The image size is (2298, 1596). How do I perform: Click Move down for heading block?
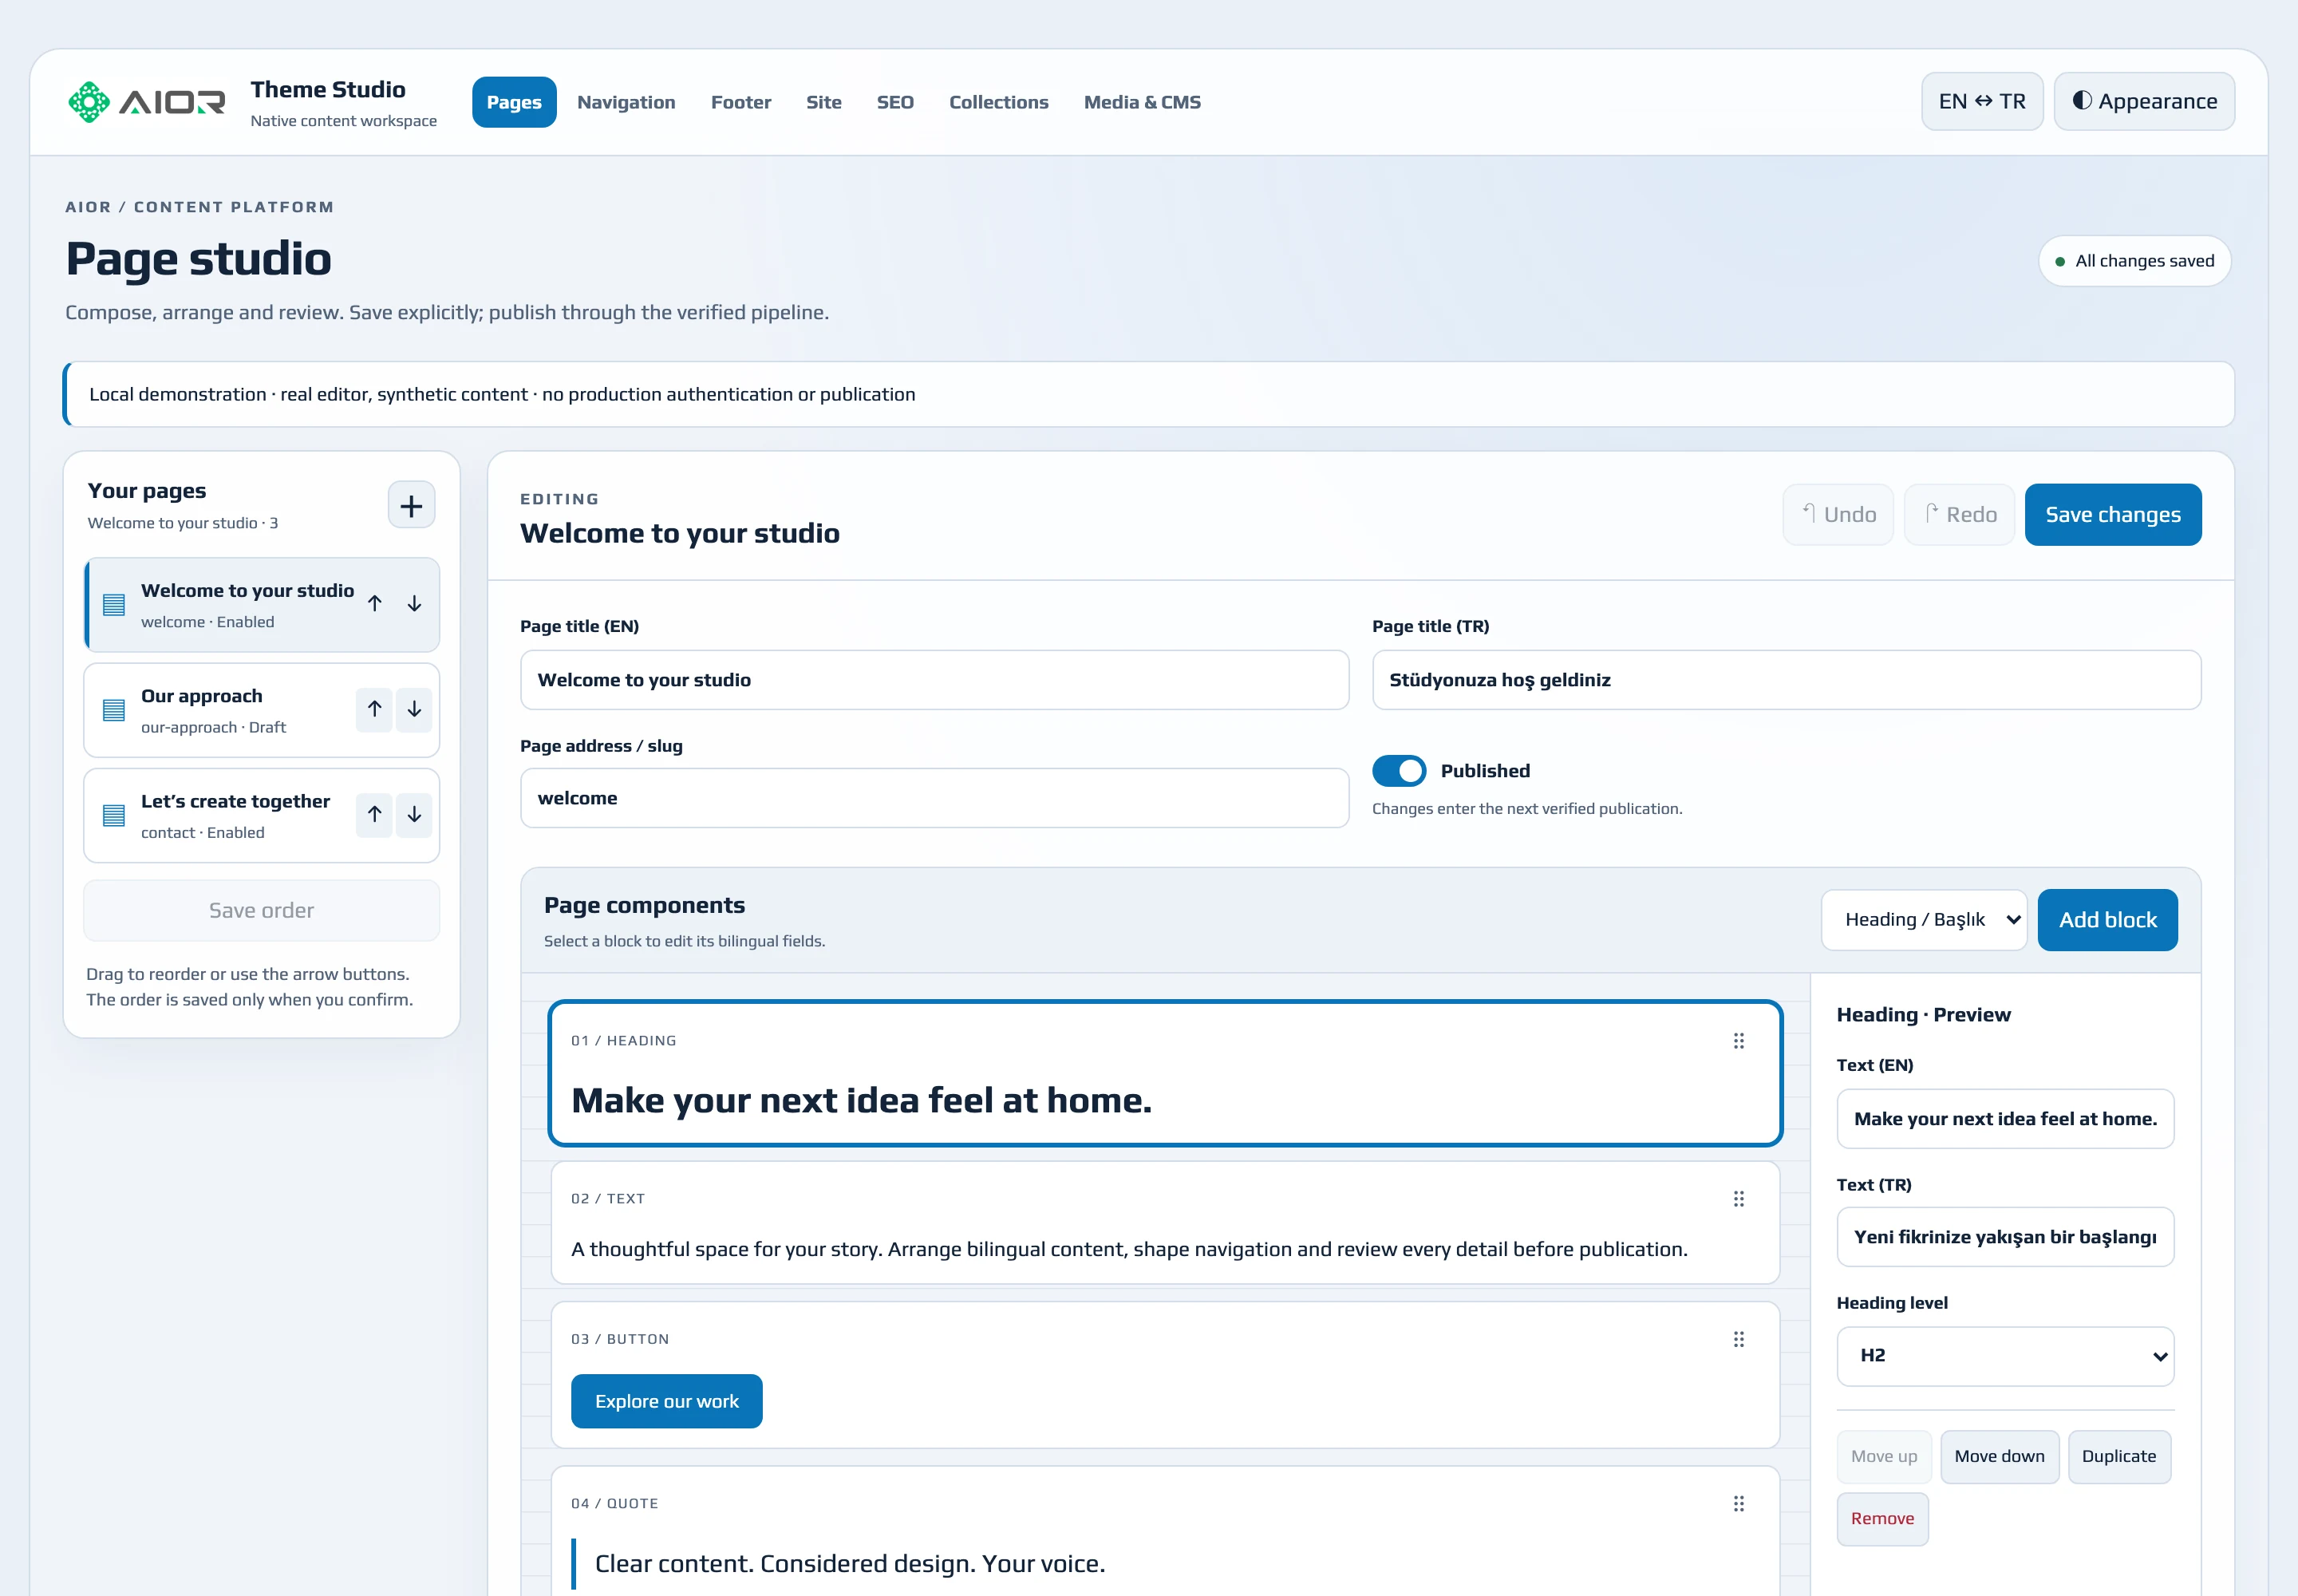(x=1999, y=1457)
